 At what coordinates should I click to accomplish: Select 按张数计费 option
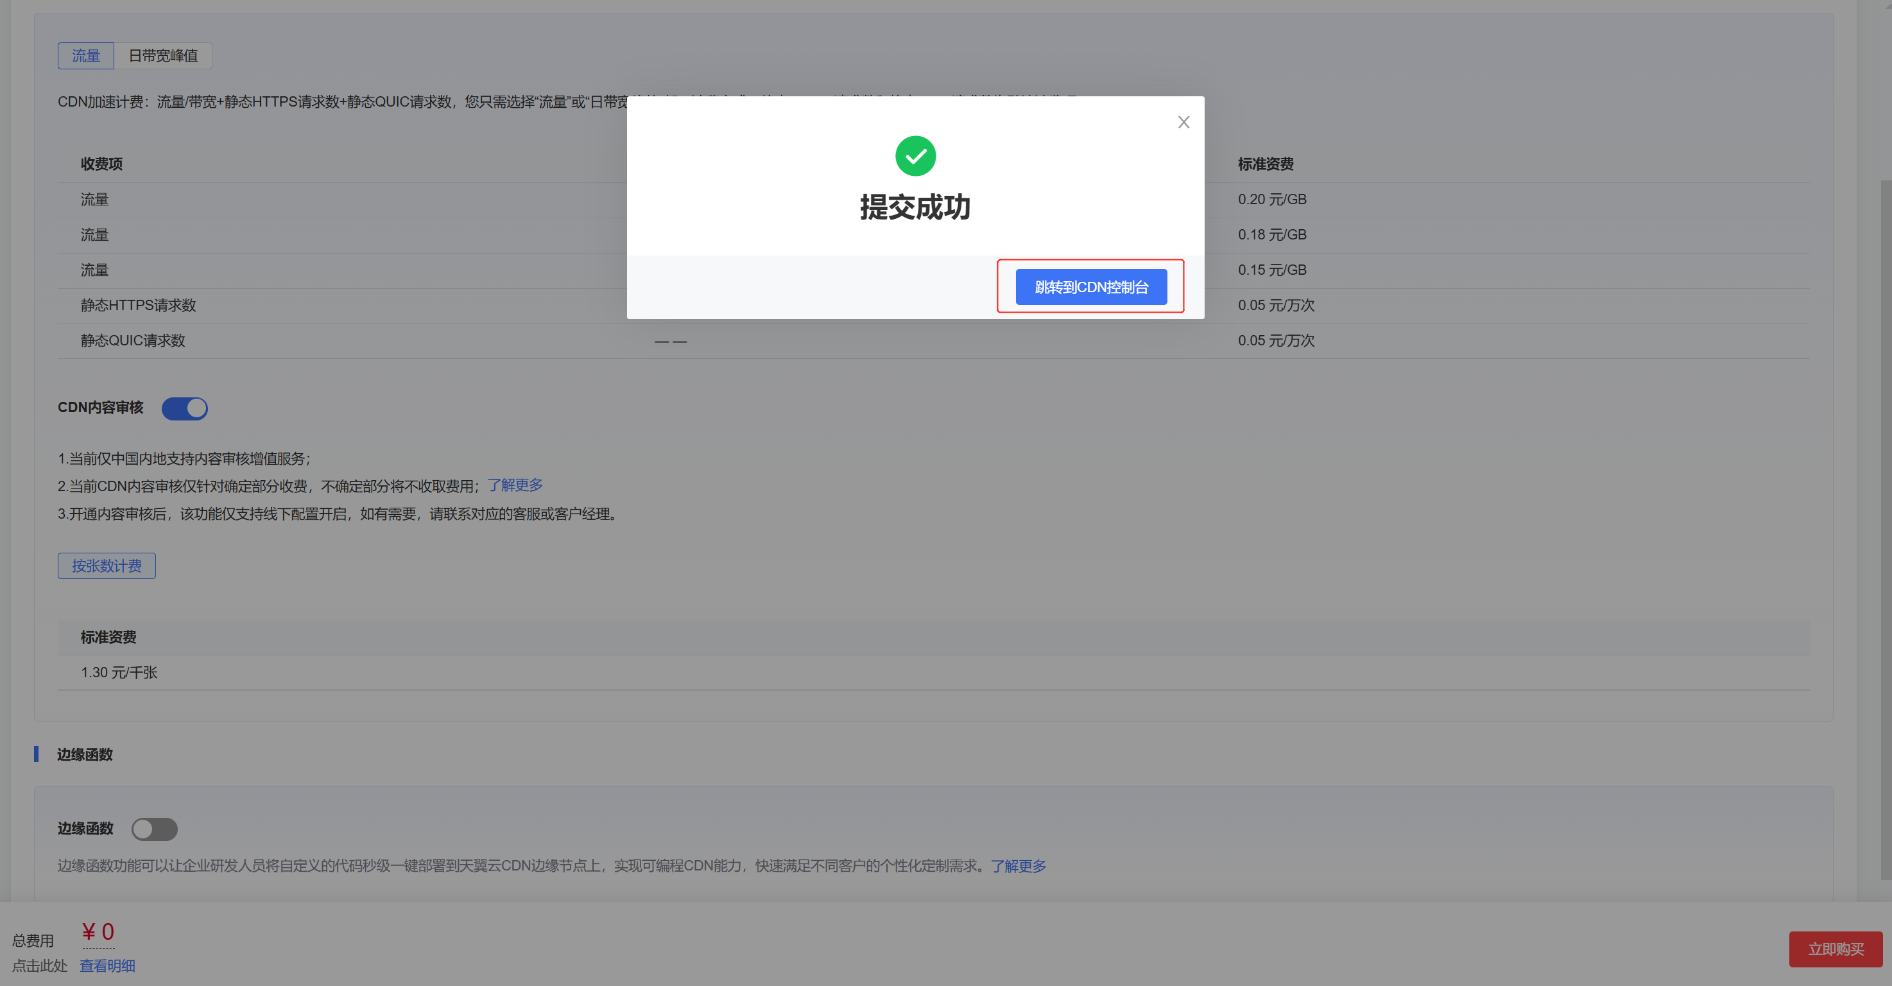[107, 566]
